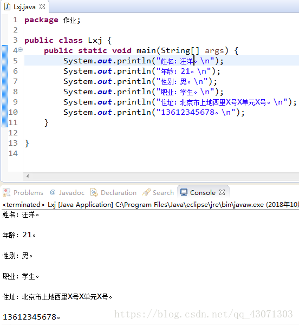Click the Problems view icon

(x=6, y=192)
